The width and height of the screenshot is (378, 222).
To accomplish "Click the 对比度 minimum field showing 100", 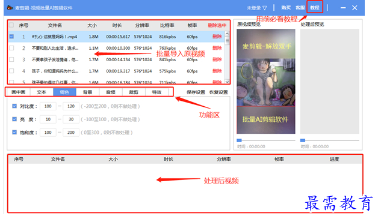I will click(48, 106).
